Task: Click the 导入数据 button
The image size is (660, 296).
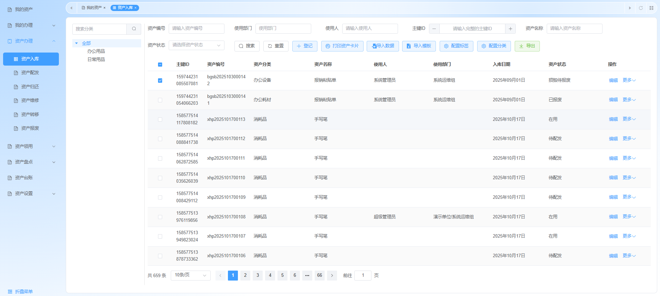Action: (x=383, y=46)
